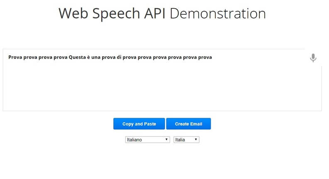Click the Italiano text in language selector
The width and height of the screenshot is (329, 179).
click(x=134, y=140)
